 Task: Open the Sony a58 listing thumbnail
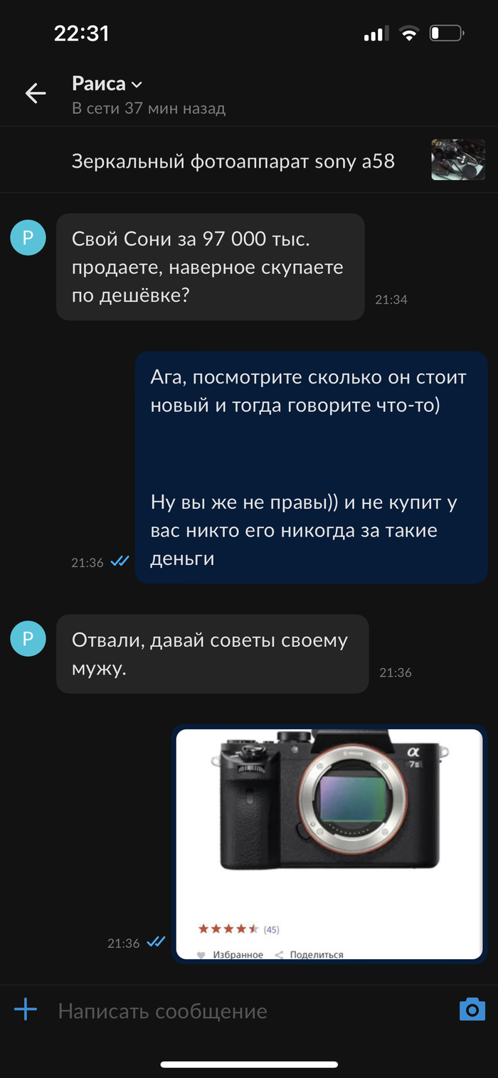458,159
